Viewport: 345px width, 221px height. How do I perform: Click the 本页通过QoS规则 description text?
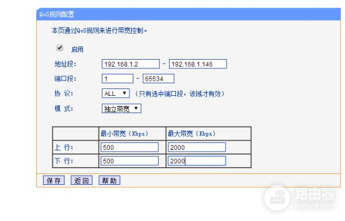[99, 30]
